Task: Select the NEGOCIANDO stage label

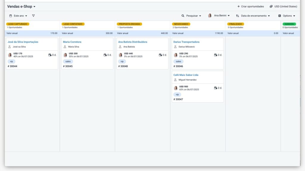Action: [181, 24]
